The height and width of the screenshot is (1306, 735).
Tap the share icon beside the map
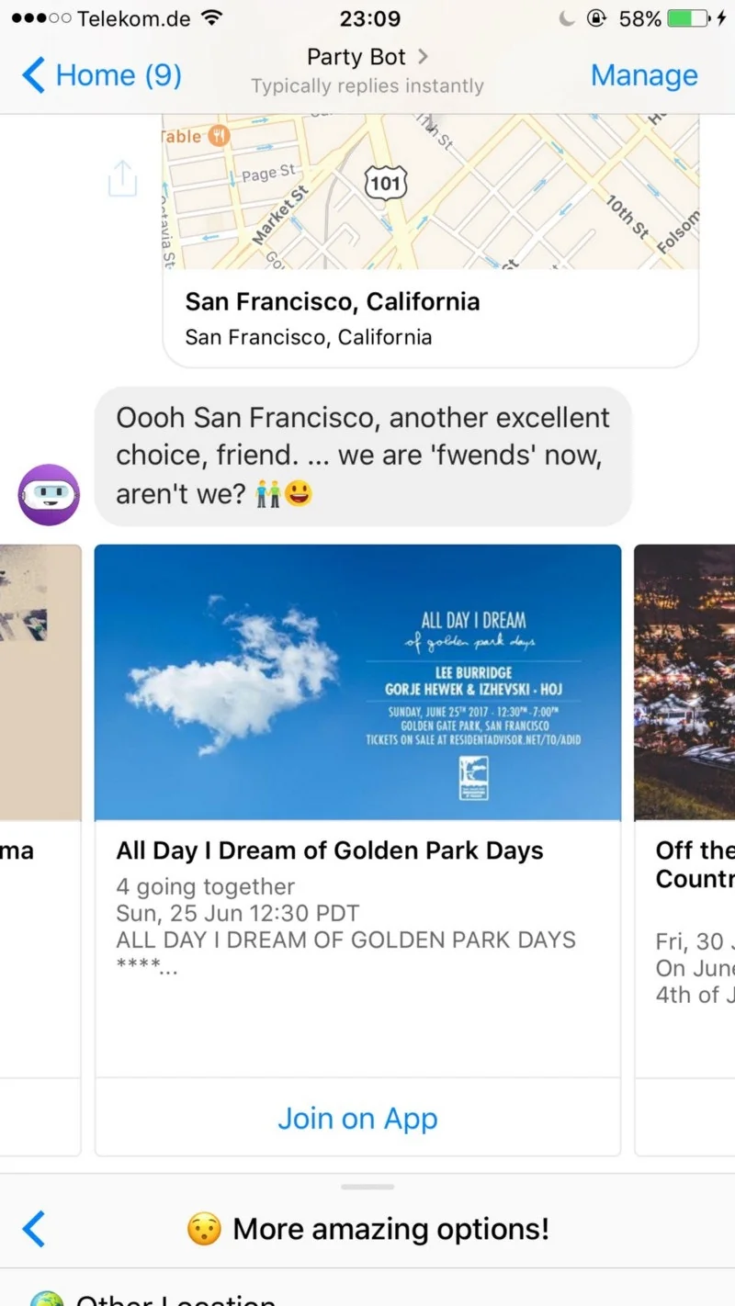122,179
